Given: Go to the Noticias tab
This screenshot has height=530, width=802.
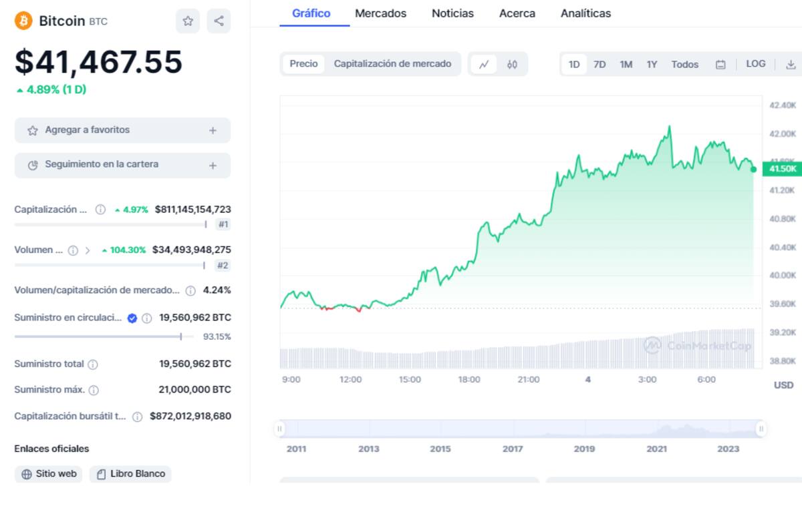Looking at the screenshot, I should click(452, 13).
